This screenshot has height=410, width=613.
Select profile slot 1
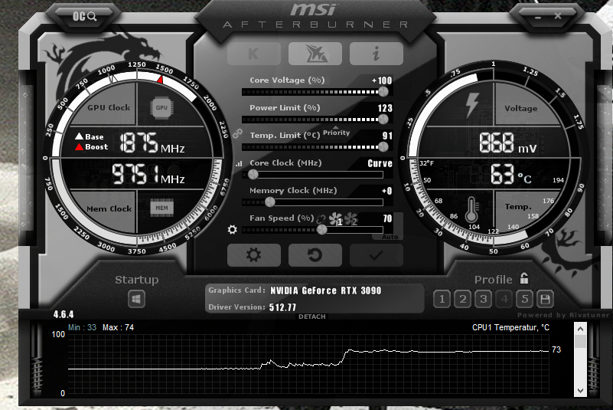pos(442,299)
